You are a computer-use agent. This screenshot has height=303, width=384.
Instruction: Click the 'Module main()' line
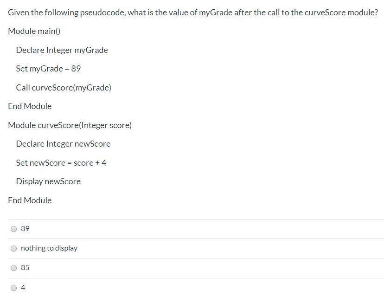pos(34,31)
